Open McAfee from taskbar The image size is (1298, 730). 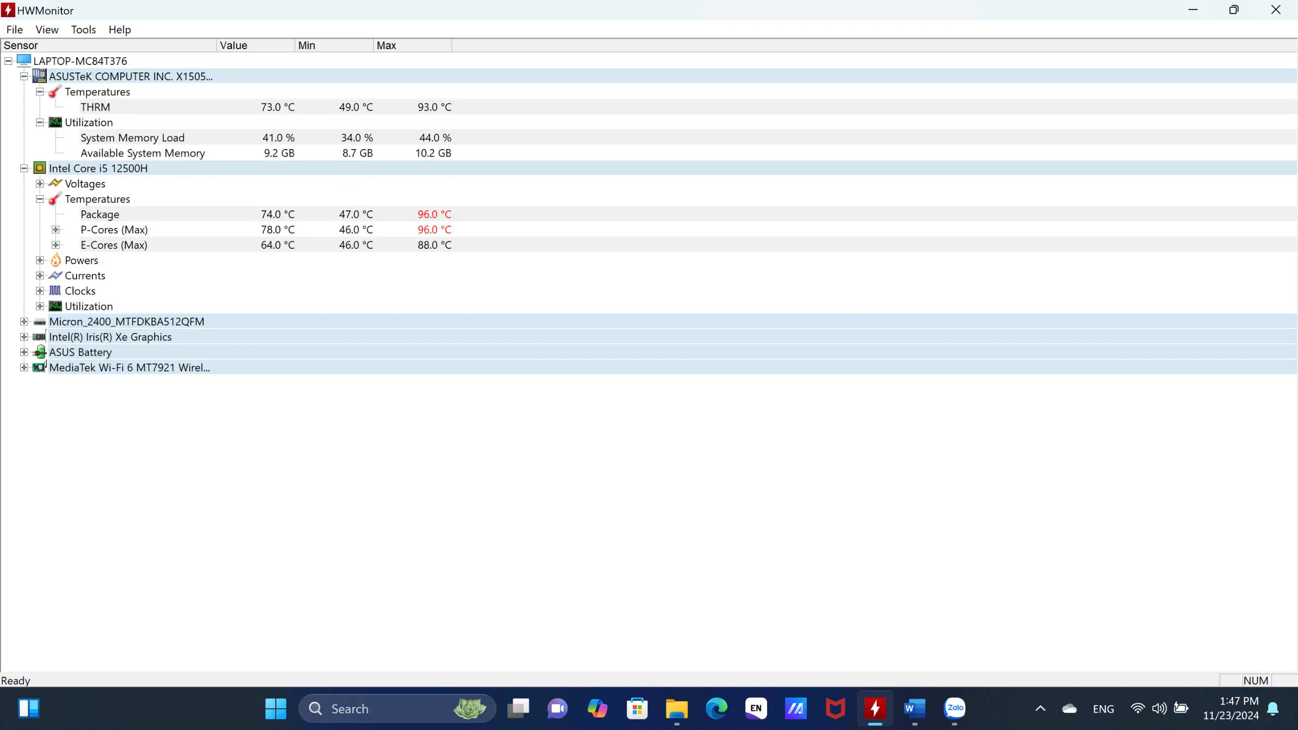pyautogui.click(x=836, y=709)
